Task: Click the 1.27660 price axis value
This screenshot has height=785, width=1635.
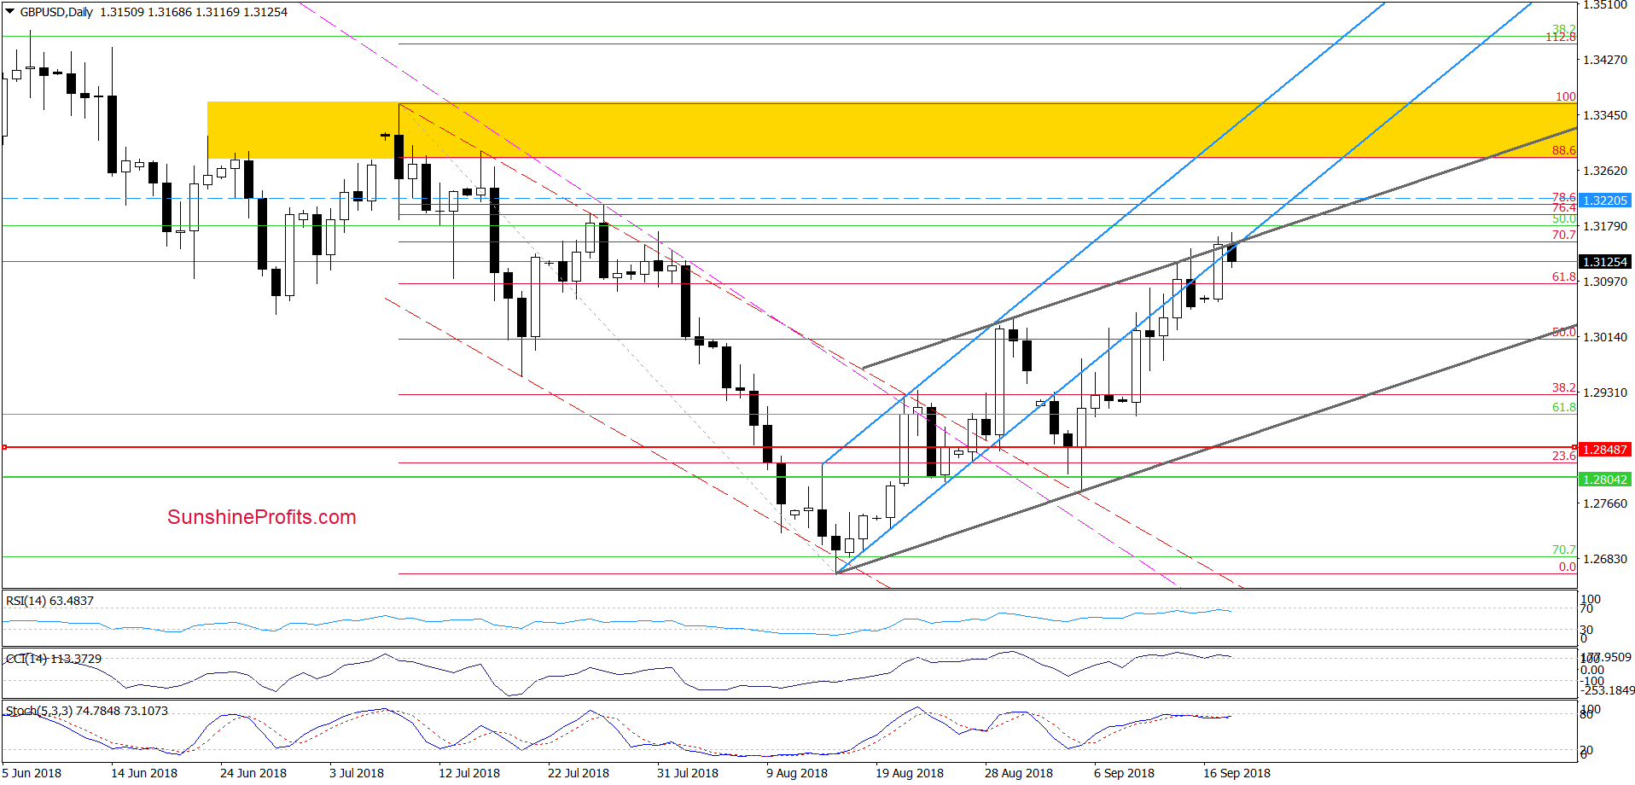Action: [x=1605, y=503]
